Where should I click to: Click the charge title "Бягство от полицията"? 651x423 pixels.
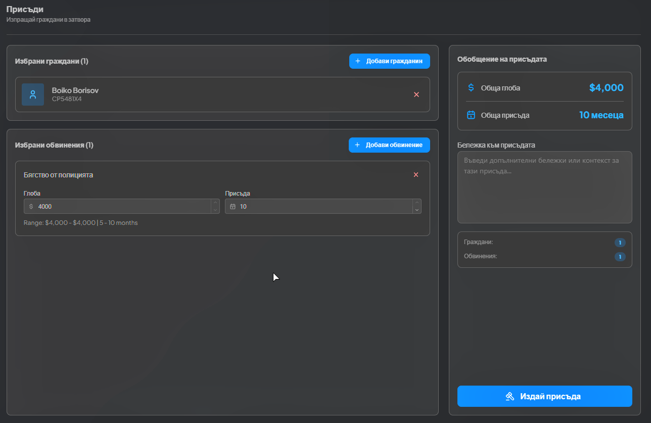tap(58, 175)
